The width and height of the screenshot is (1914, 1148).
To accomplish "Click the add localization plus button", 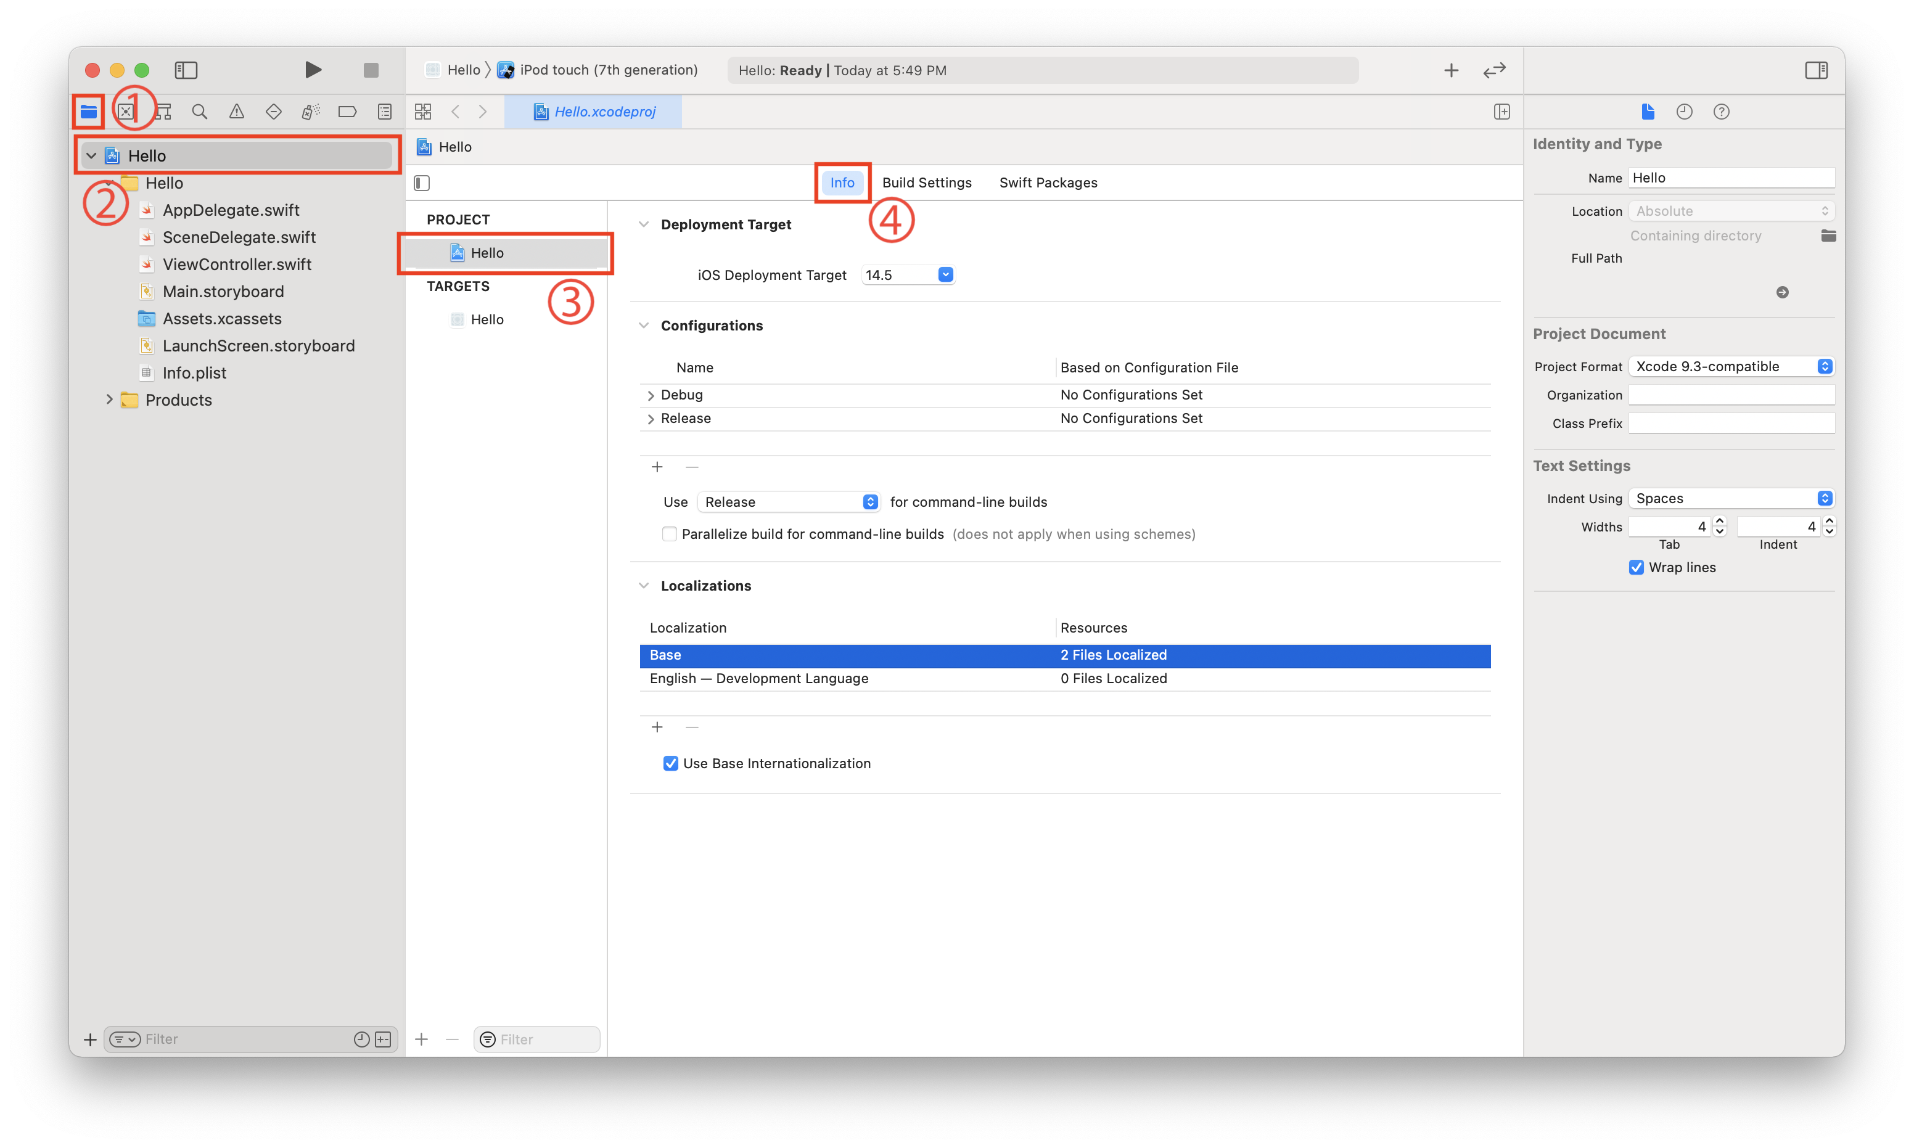I will (657, 727).
